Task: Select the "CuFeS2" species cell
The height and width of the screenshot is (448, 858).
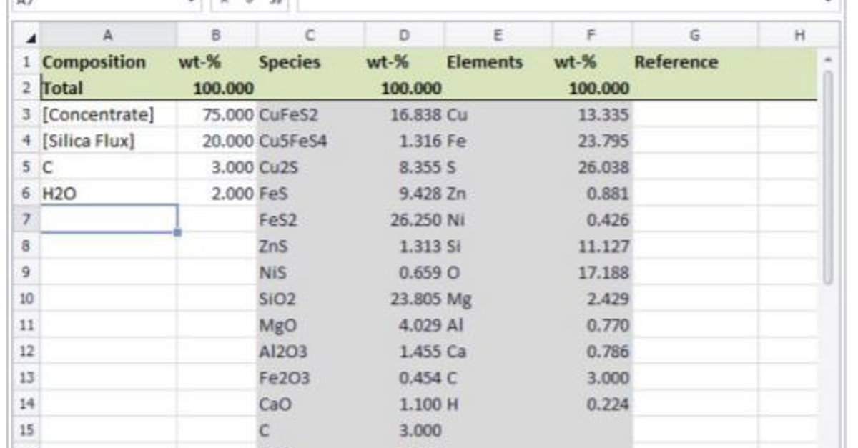Action: tap(310, 114)
